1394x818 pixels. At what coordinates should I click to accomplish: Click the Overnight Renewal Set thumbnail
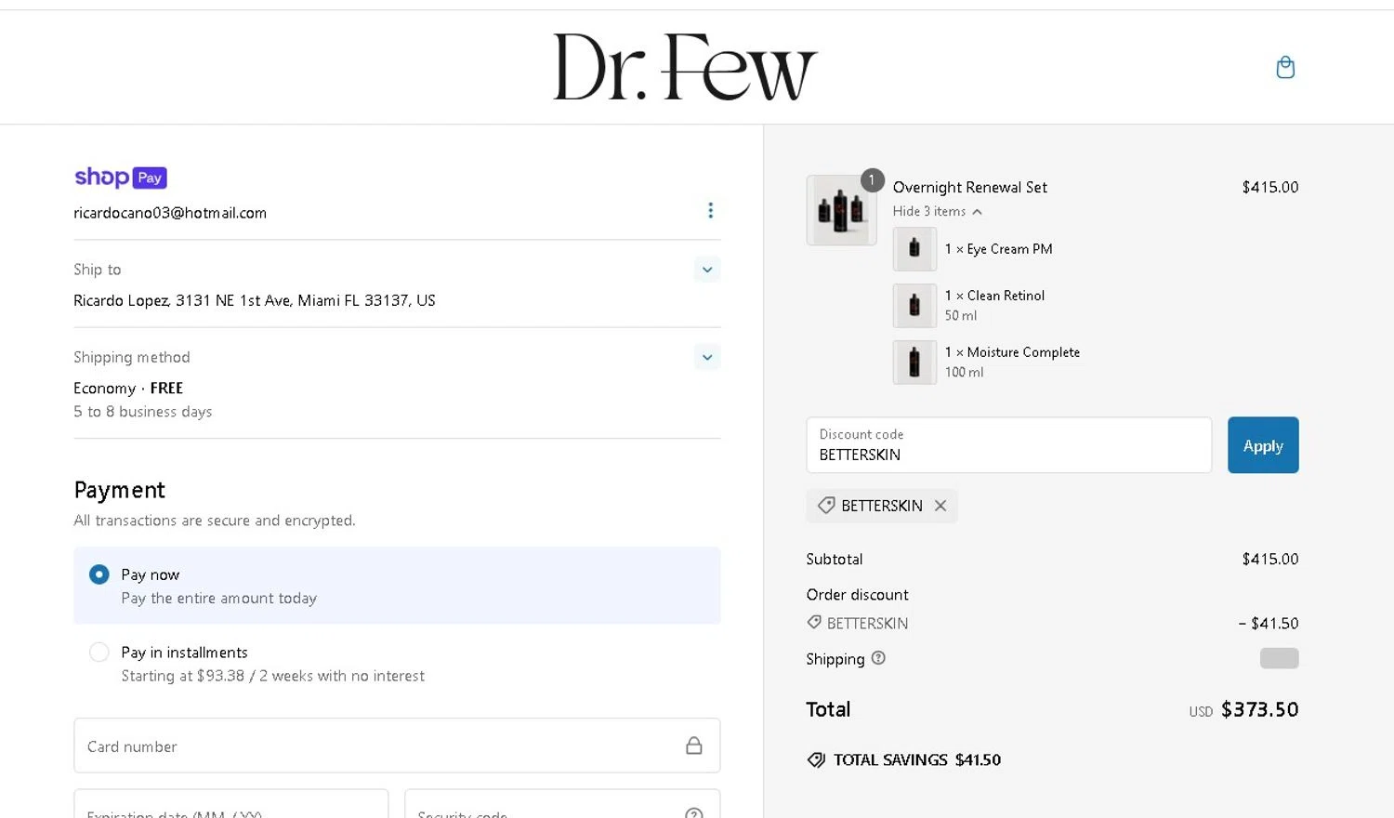pyautogui.click(x=841, y=210)
